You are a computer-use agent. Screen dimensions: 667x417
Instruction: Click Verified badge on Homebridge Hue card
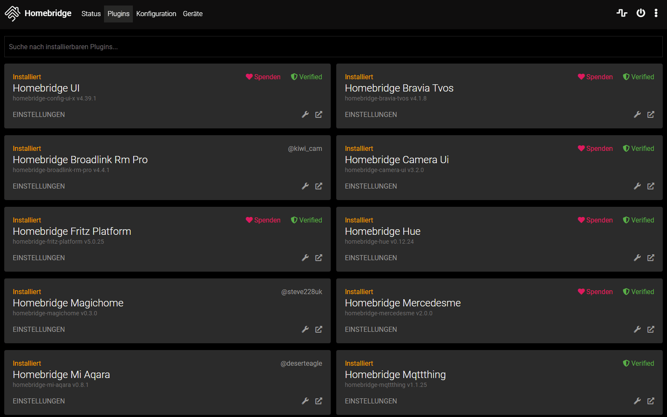(638, 220)
